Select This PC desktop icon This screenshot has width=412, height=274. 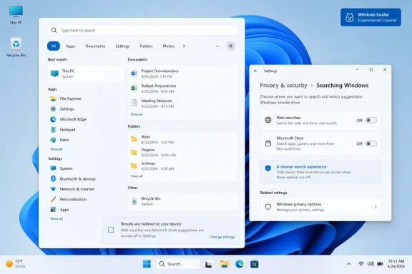(16, 15)
